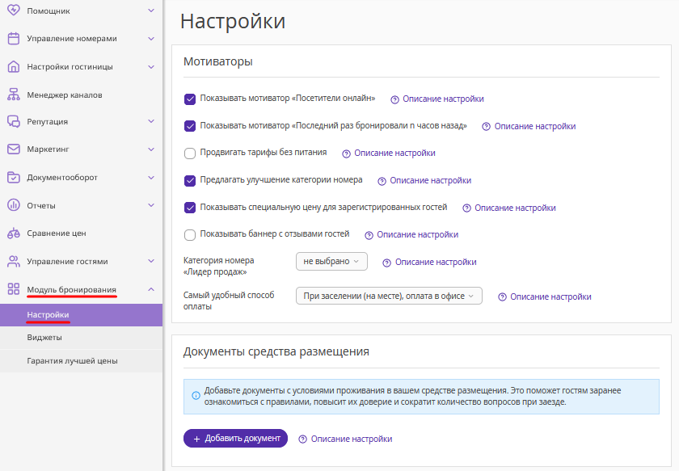
Task: Open «Гарантия лучшей цены» submenu item
Action: click(x=72, y=361)
